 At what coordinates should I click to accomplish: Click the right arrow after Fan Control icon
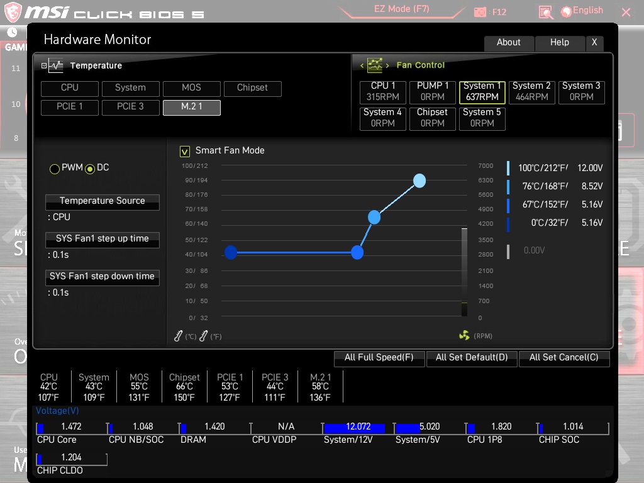(x=387, y=65)
